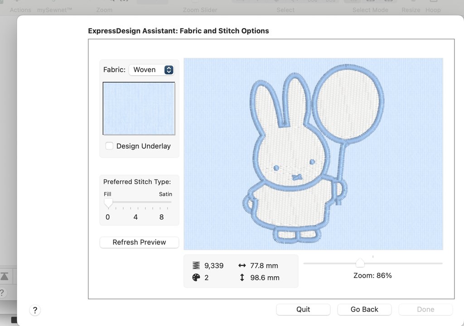
Task: Click the mySewnet toolbar label in the main window
Action: [x=54, y=10]
